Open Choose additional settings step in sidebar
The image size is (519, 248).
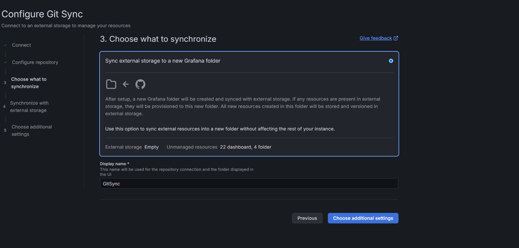pyautogui.click(x=31, y=130)
